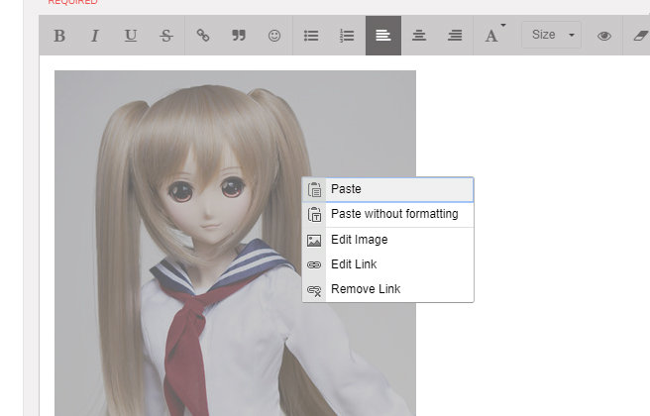Choose Paste from context menu
The height and width of the screenshot is (416, 650).
387,189
